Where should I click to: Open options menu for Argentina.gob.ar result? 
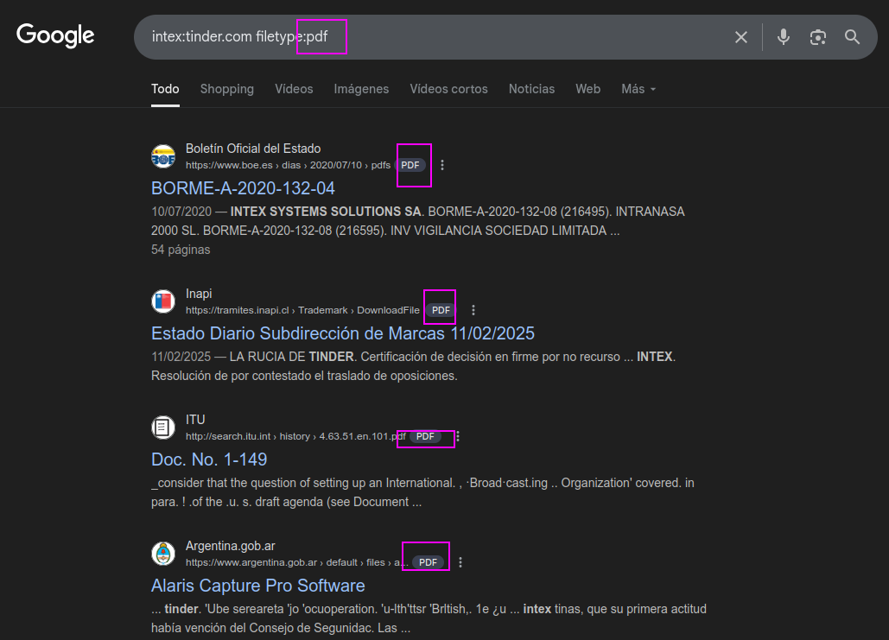click(x=460, y=562)
